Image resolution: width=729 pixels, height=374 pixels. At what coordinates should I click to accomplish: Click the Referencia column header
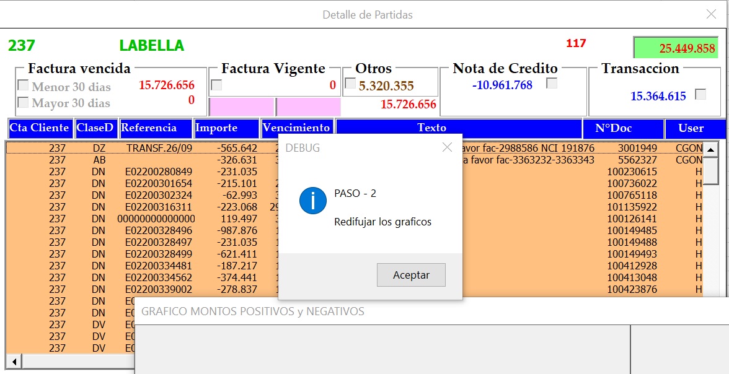tap(156, 128)
